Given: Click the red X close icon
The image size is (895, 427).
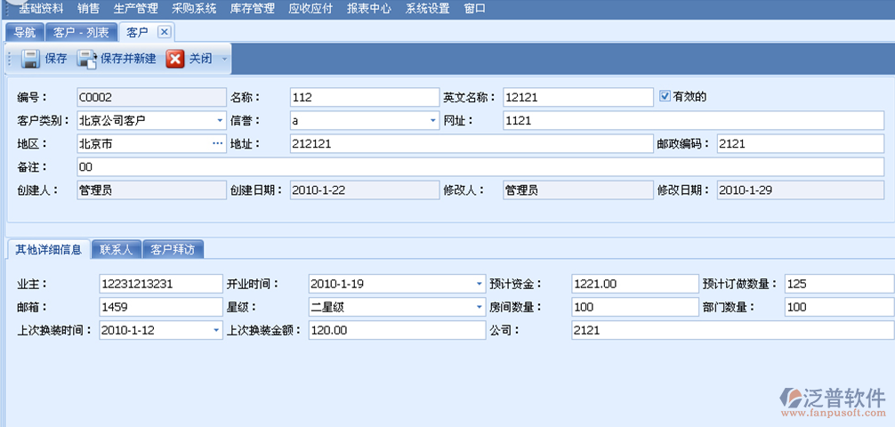Looking at the screenshot, I should 175,59.
